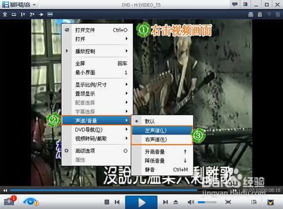Click the always-on-top pin icon

point(41,14)
